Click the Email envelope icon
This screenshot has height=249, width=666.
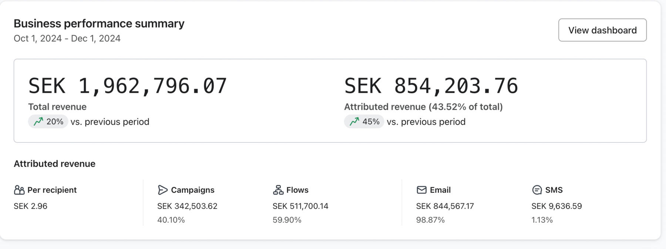[421, 190]
